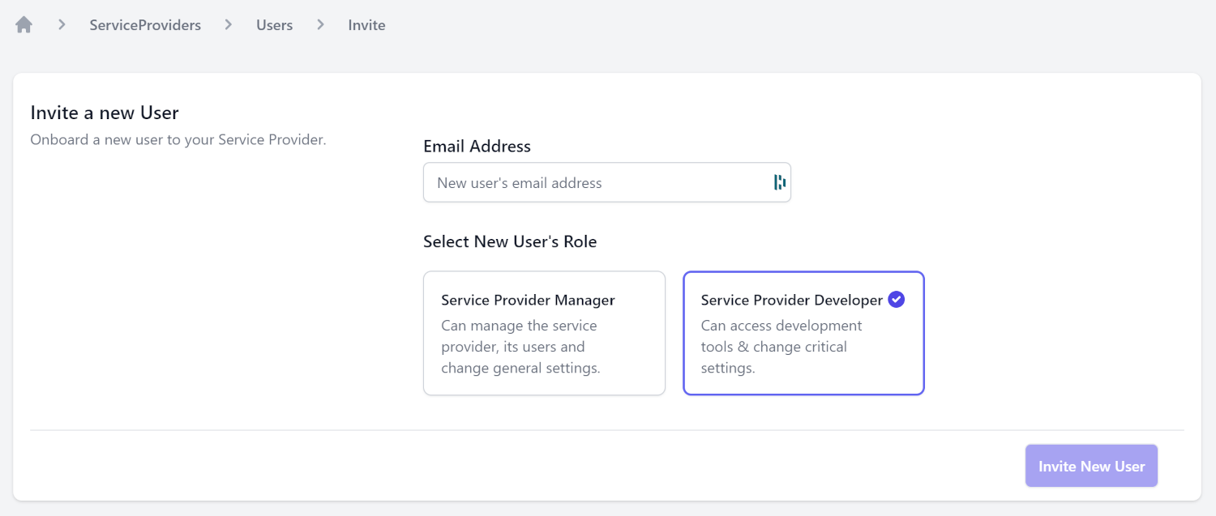The image size is (1216, 516).
Task: Click the Invite a new User heading
Action: (104, 113)
